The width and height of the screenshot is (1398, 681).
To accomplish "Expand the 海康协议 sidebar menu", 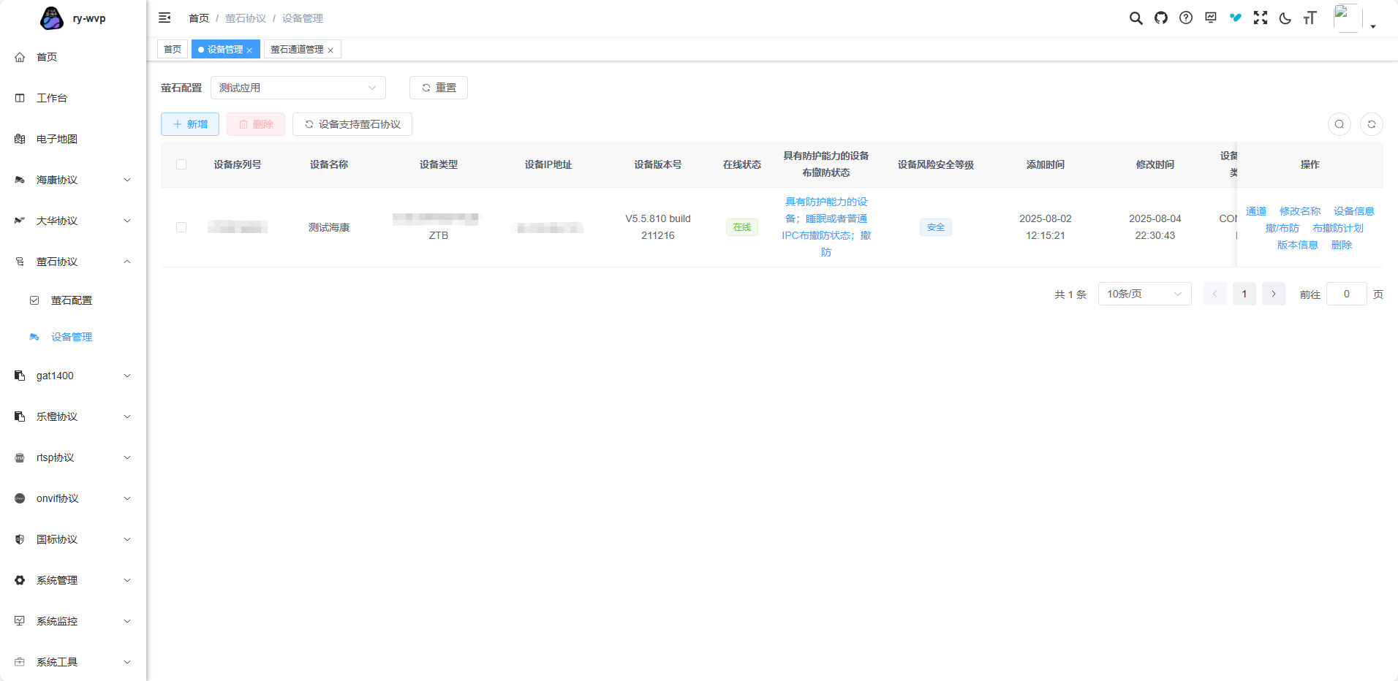I will click(x=73, y=180).
